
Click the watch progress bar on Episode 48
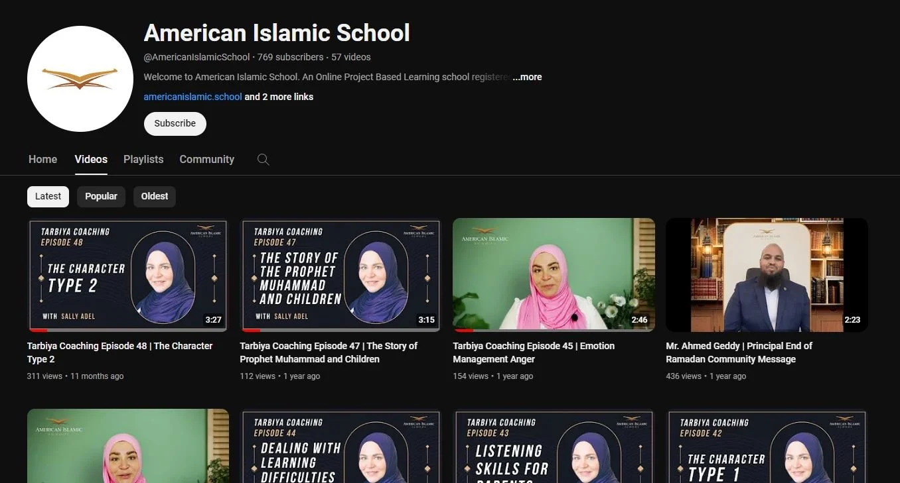click(128, 330)
